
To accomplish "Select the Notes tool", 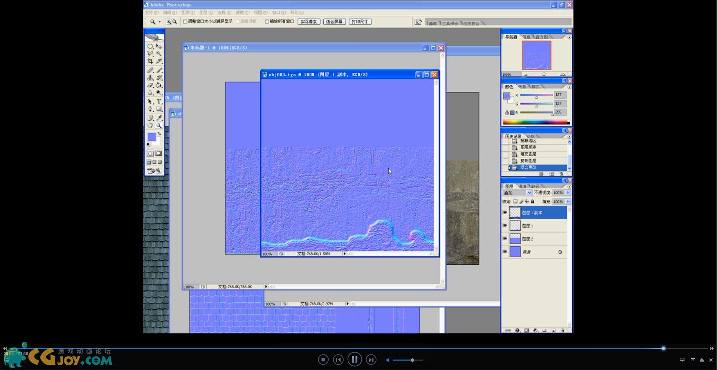I will (150, 118).
